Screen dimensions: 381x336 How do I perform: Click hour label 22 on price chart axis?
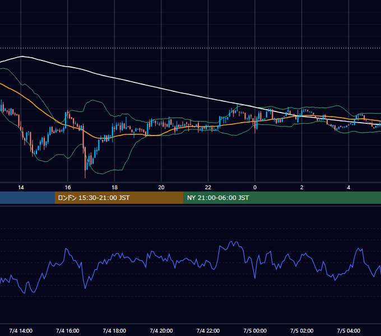208,188
